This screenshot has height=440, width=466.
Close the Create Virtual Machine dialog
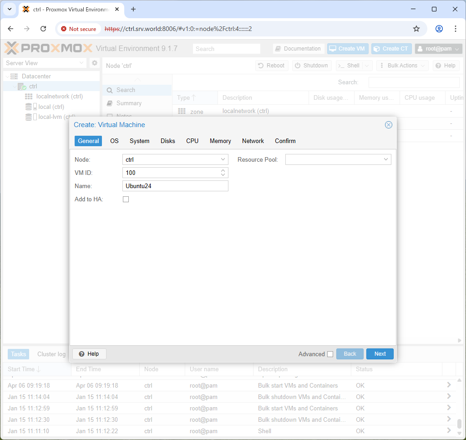(389, 125)
